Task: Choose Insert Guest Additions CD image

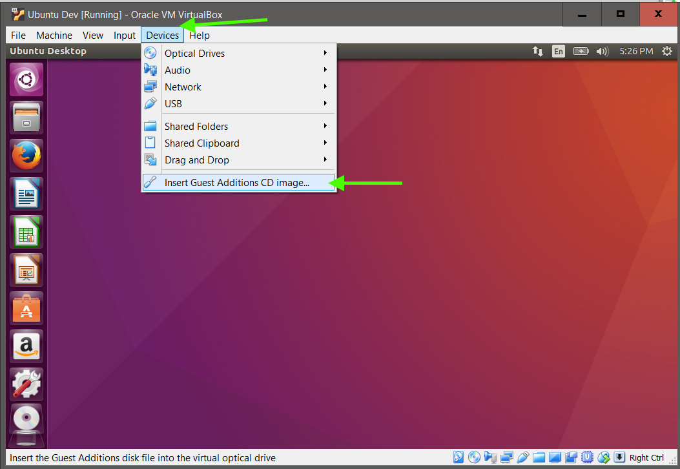Action: click(238, 183)
